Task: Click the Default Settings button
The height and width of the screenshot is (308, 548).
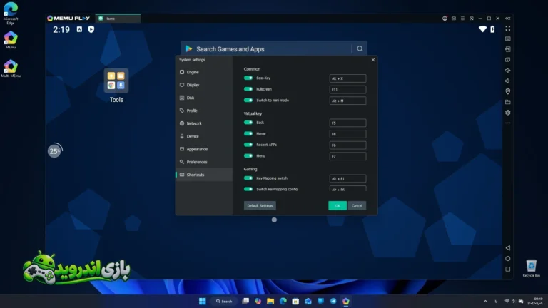Action: pyautogui.click(x=260, y=205)
